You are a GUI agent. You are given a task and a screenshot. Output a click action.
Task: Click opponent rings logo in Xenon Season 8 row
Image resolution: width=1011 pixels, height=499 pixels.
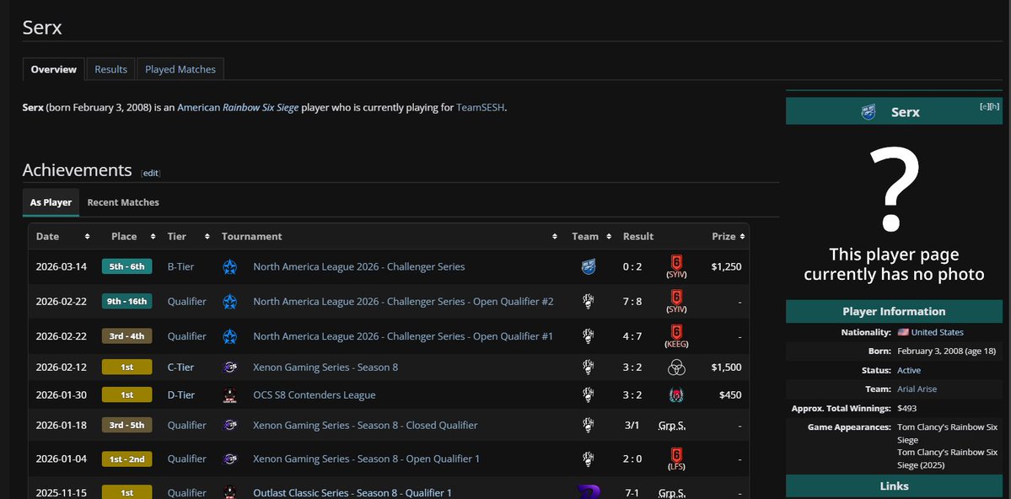pyautogui.click(x=676, y=367)
